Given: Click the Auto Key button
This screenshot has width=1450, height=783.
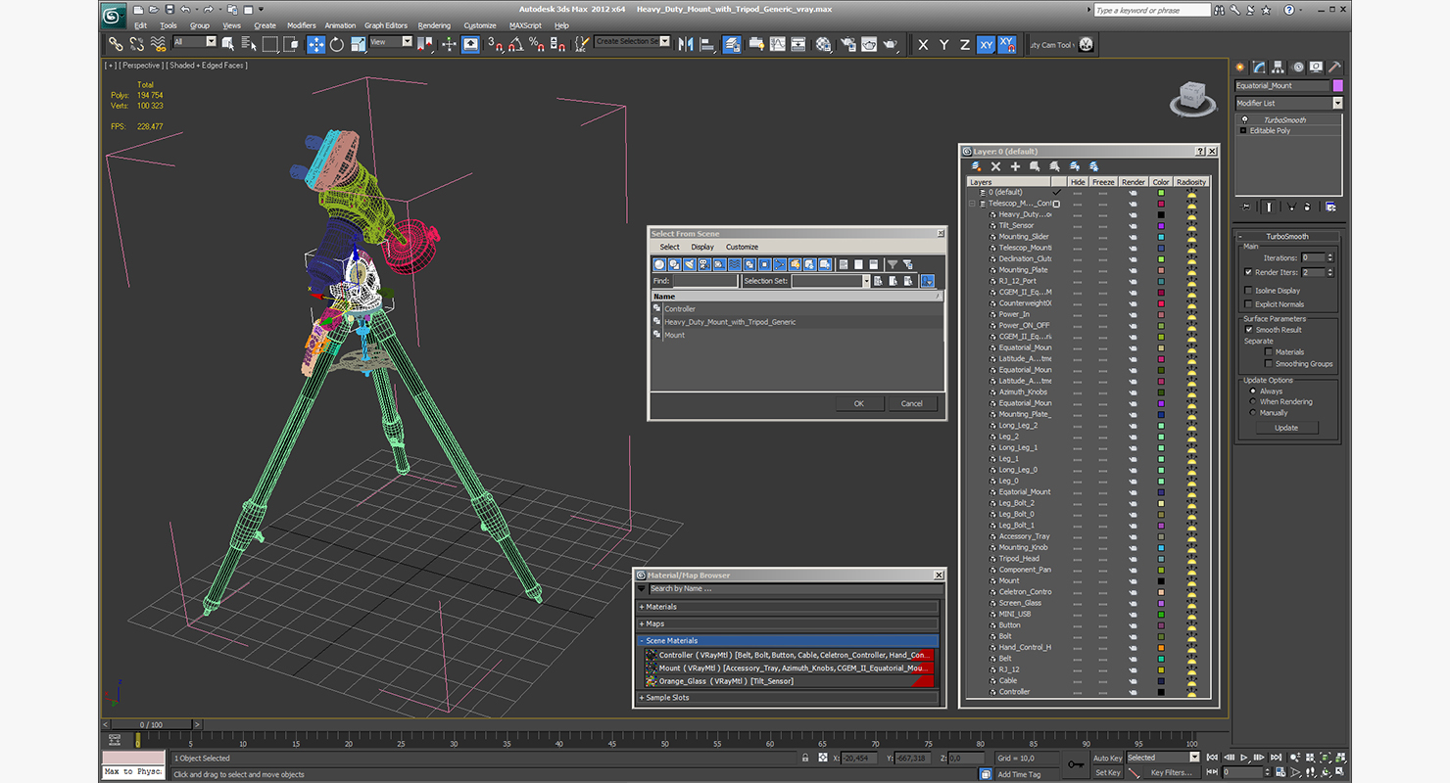Looking at the screenshot, I should click(x=1107, y=758).
